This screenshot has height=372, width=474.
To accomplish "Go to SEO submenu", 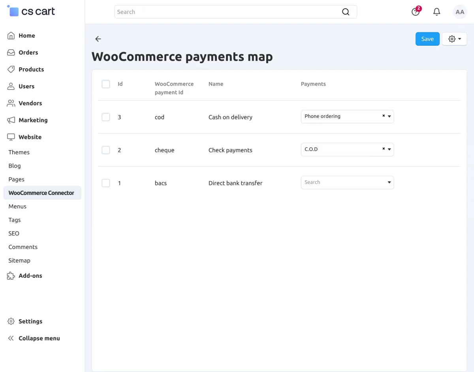I will (14, 234).
